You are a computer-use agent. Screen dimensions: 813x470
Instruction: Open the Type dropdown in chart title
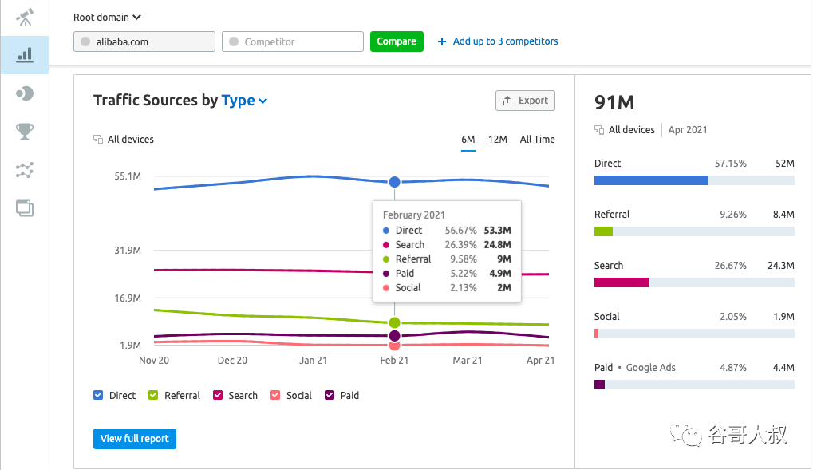pyautogui.click(x=244, y=101)
